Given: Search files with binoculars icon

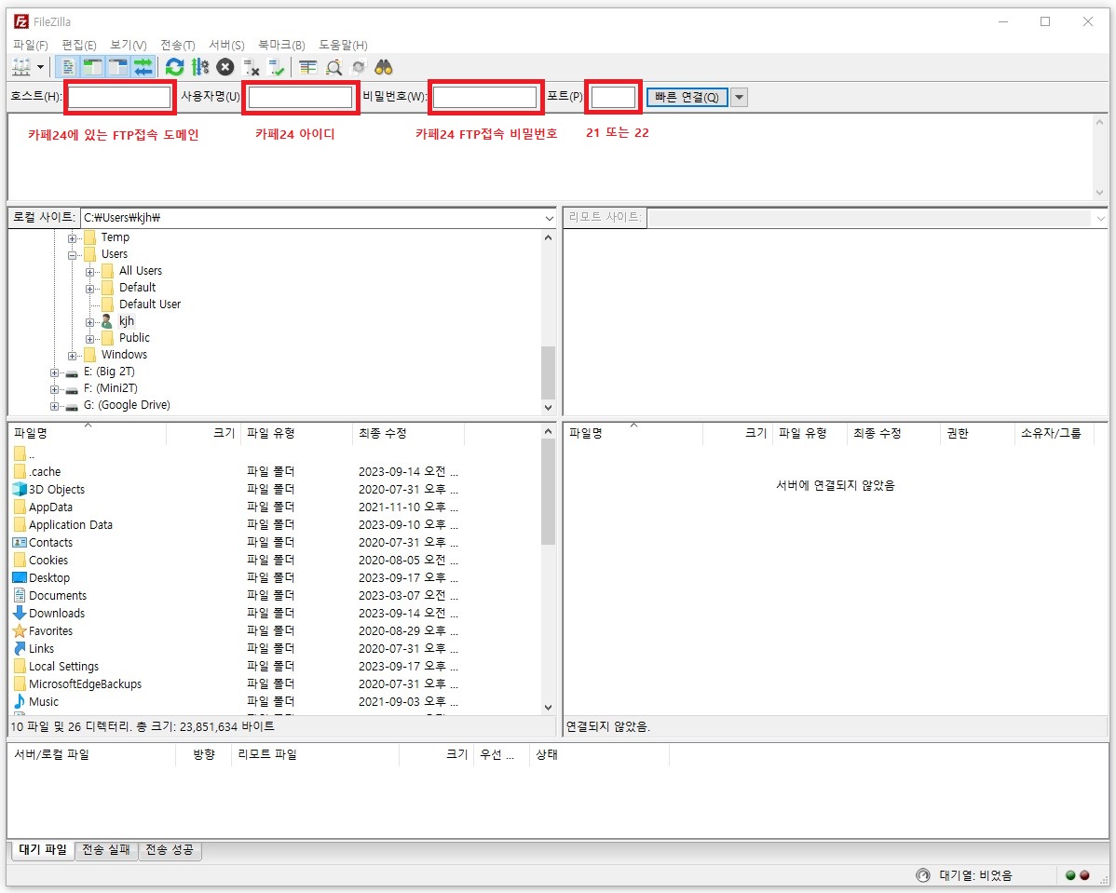Looking at the screenshot, I should pyautogui.click(x=384, y=68).
